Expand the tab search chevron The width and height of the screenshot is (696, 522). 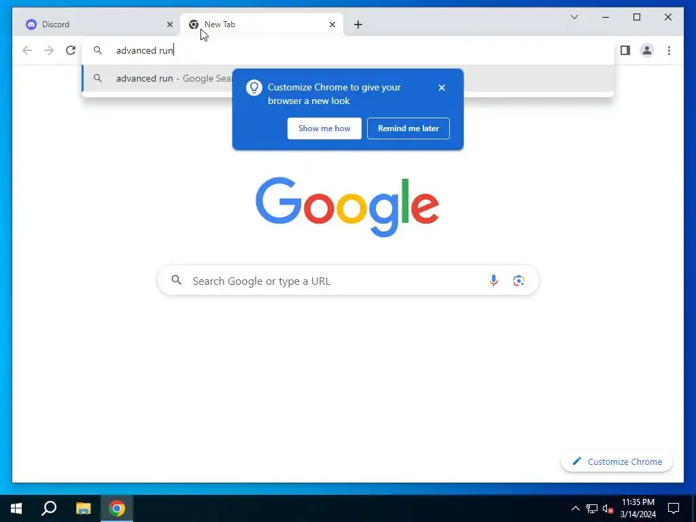click(574, 17)
